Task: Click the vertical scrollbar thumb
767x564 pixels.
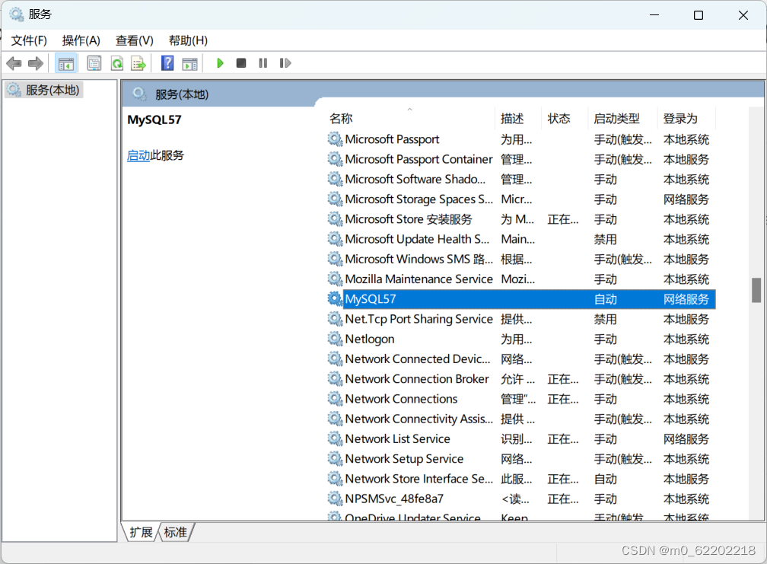Action: tap(756, 290)
